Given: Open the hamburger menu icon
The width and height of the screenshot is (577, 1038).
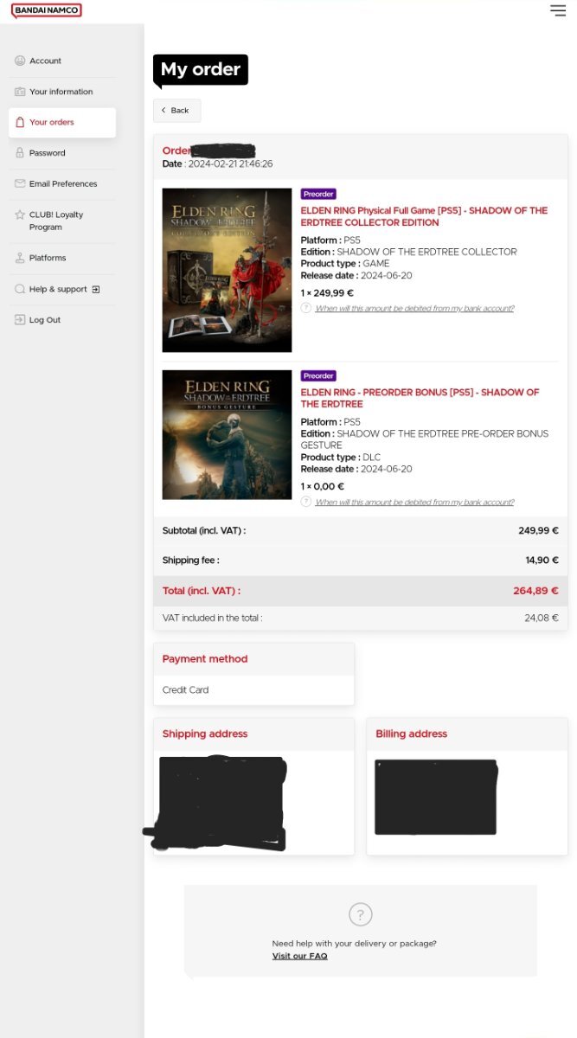Looking at the screenshot, I should coord(558,10).
